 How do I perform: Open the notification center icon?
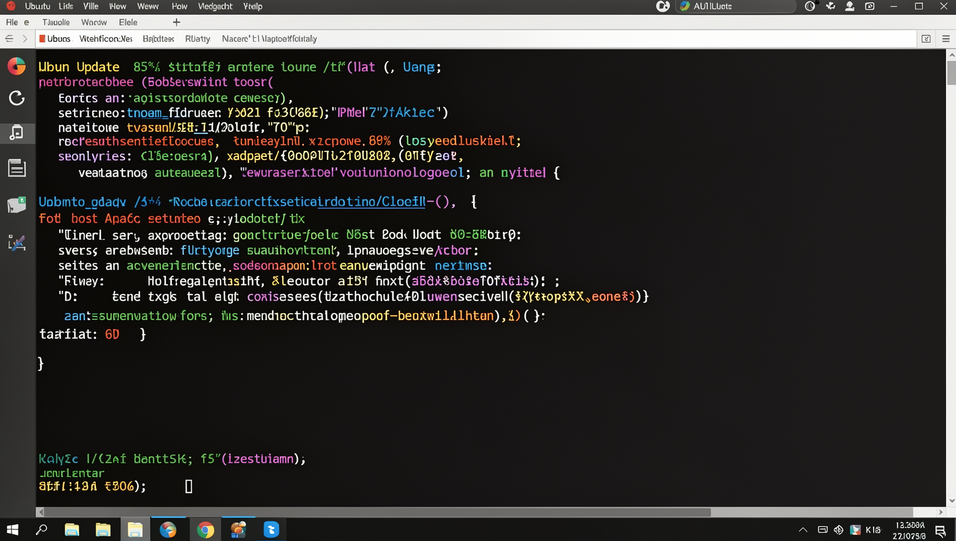[940, 530]
